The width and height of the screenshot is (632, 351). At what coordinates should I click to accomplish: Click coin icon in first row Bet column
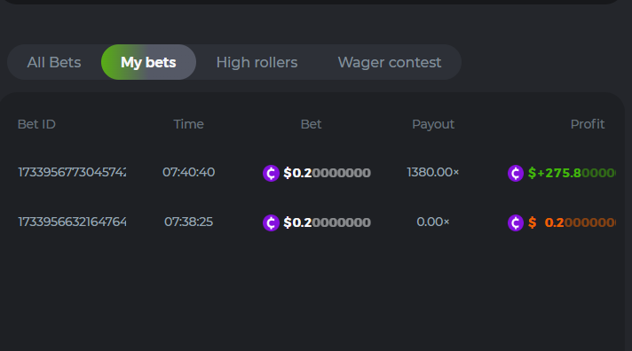(x=272, y=173)
